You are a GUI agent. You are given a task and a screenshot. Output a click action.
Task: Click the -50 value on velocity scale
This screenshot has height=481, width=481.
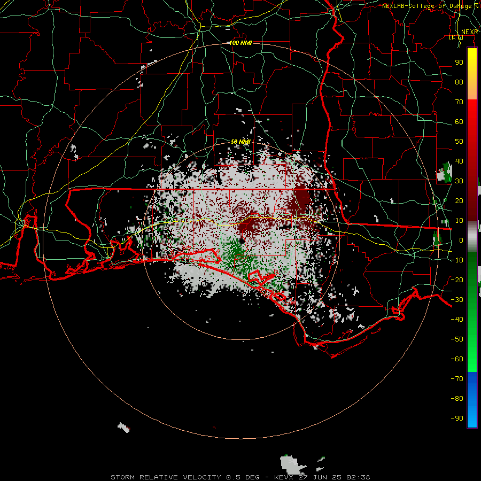(x=457, y=339)
